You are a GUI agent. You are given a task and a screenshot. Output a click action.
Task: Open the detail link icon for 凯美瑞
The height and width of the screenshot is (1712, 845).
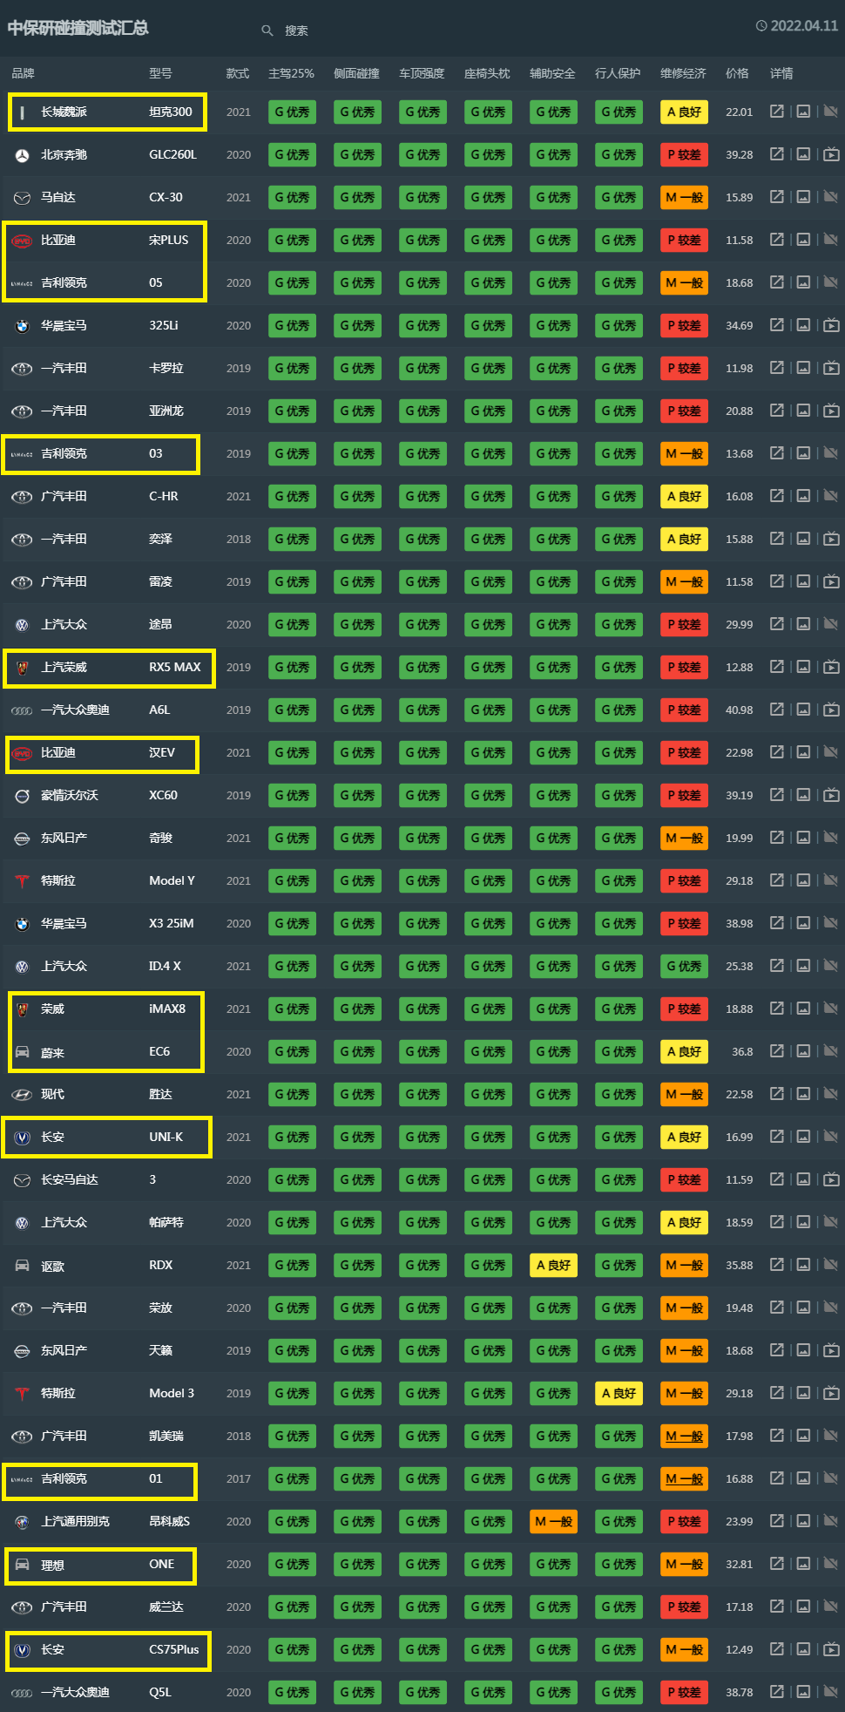[776, 1436]
